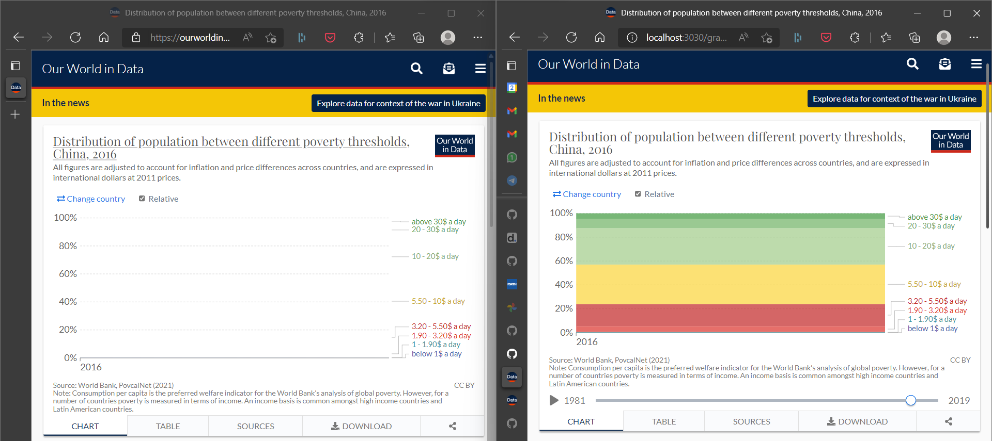Go to the home page in the right browser
The width and height of the screenshot is (992, 441).
(600, 37)
